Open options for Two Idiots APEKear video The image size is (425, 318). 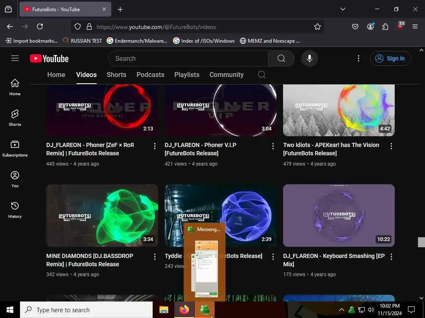coord(391,146)
